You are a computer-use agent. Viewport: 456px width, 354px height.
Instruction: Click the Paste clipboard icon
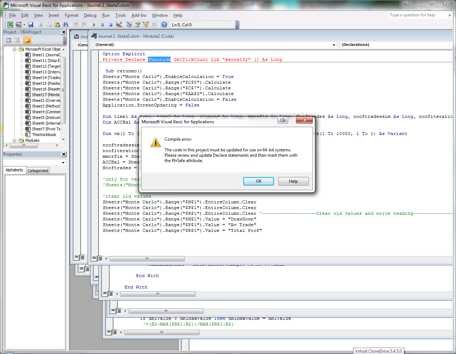[x=57, y=25]
